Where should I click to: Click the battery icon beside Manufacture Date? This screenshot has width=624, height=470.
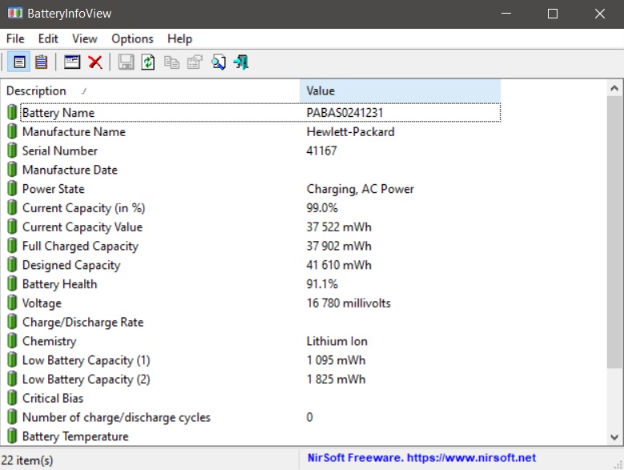click(12, 170)
